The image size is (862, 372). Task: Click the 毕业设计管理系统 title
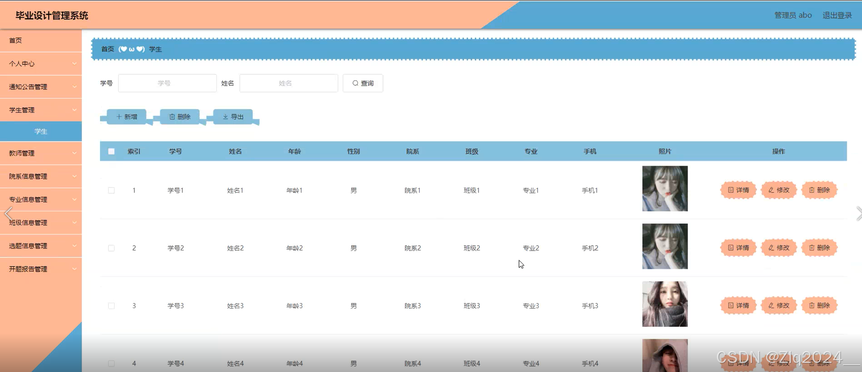click(x=52, y=15)
